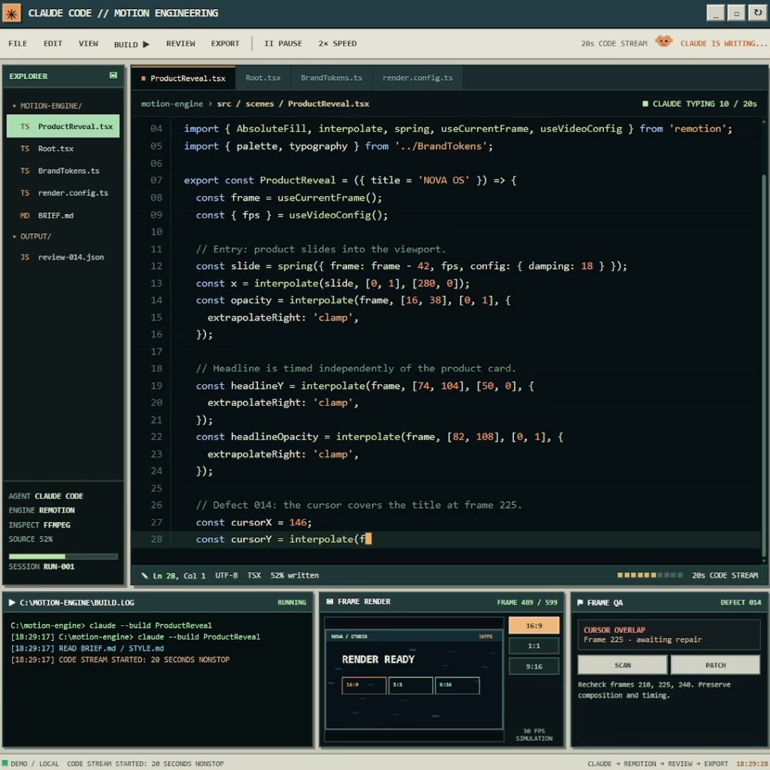
Task: Toggle 2x SPEED playback
Action: pyautogui.click(x=337, y=43)
